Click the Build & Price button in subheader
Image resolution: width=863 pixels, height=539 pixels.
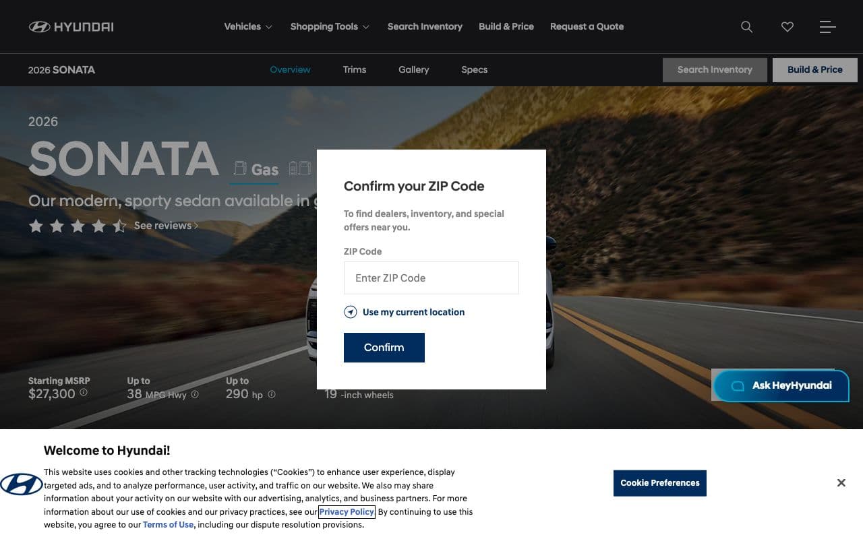pyautogui.click(x=815, y=70)
